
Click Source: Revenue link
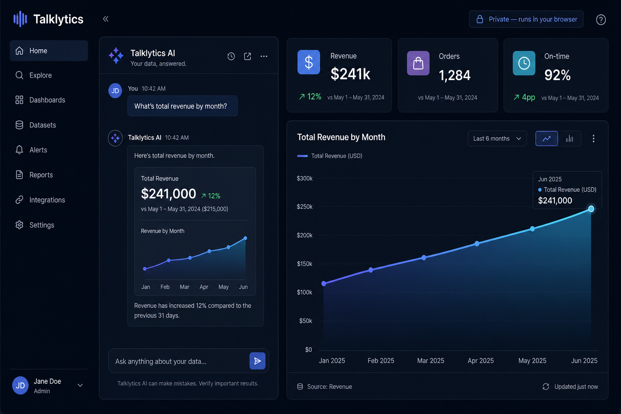tap(325, 387)
